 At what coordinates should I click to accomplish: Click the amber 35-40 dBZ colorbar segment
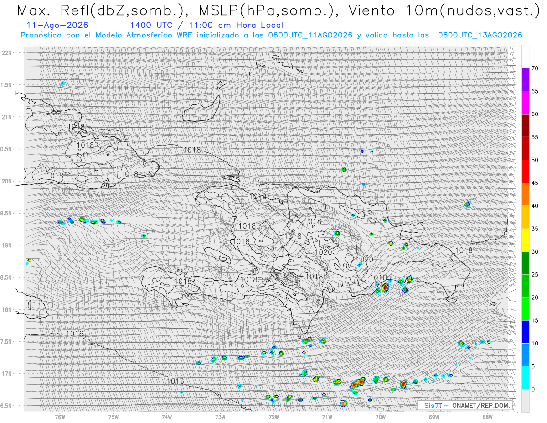click(526, 217)
